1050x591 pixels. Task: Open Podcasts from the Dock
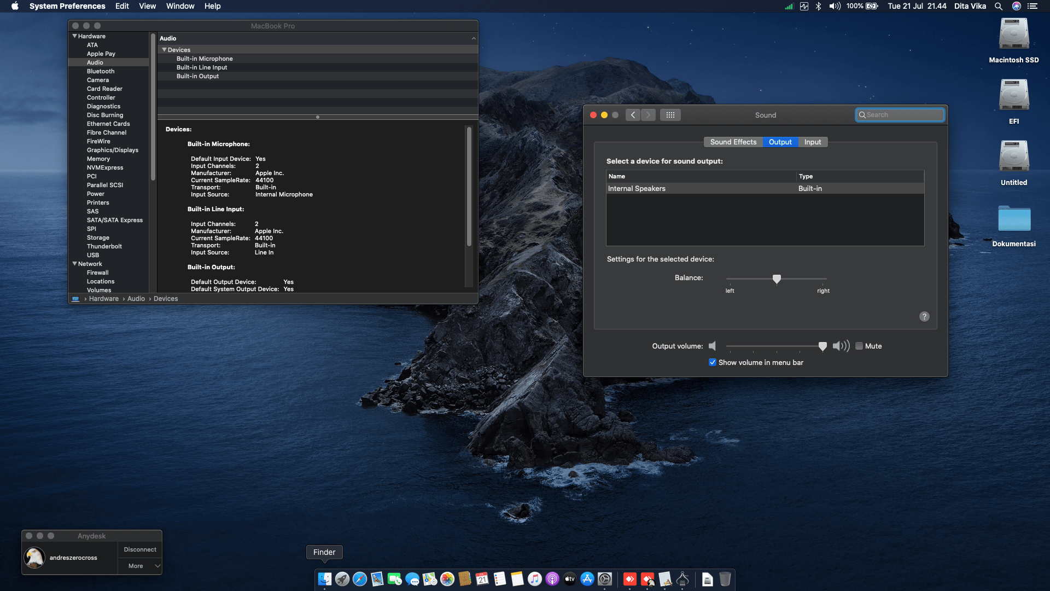coord(552,579)
